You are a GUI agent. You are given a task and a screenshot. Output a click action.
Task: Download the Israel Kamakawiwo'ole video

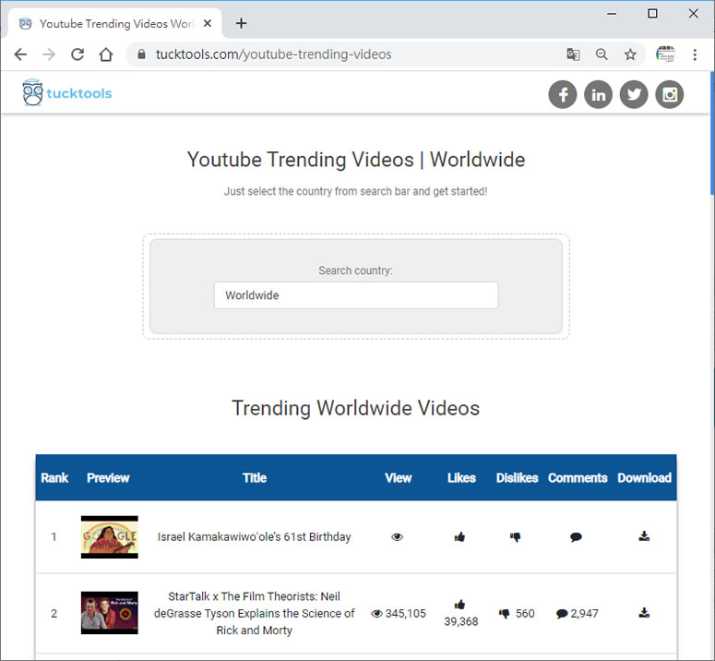tap(644, 536)
